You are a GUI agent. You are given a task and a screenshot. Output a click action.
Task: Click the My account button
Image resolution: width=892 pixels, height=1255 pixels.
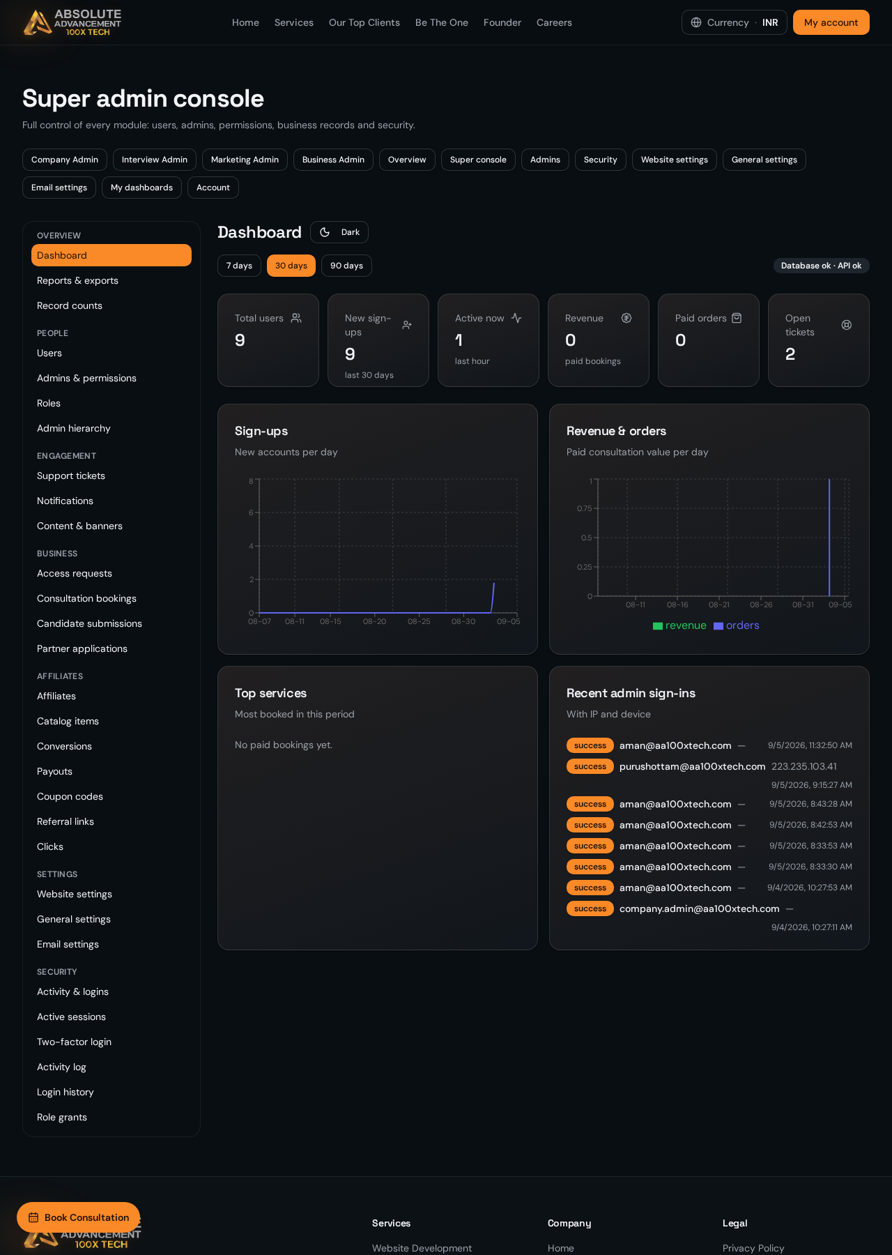coord(831,22)
